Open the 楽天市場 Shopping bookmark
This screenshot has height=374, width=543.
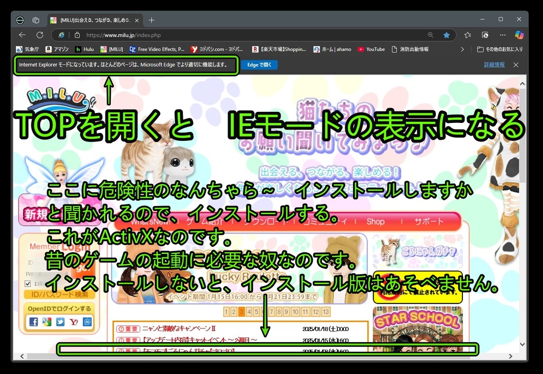point(279,49)
